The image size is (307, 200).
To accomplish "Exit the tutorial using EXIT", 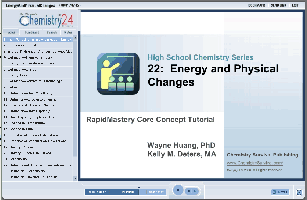I will point(295,5).
